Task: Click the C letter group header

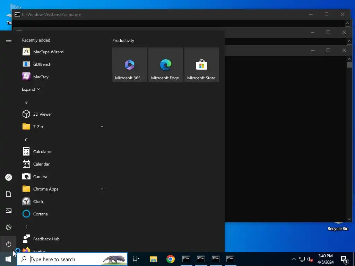Action: (26, 140)
